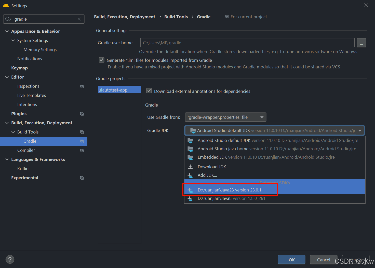Click the Java8 SDK plus icon
The height and width of the screenshot is (268, 375).
[190, 199]
